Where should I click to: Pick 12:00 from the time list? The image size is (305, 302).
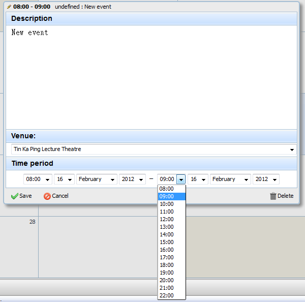point(172,219)
